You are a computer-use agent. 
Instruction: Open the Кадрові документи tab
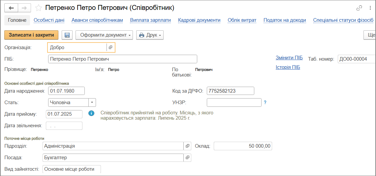(x=199, y=20)
